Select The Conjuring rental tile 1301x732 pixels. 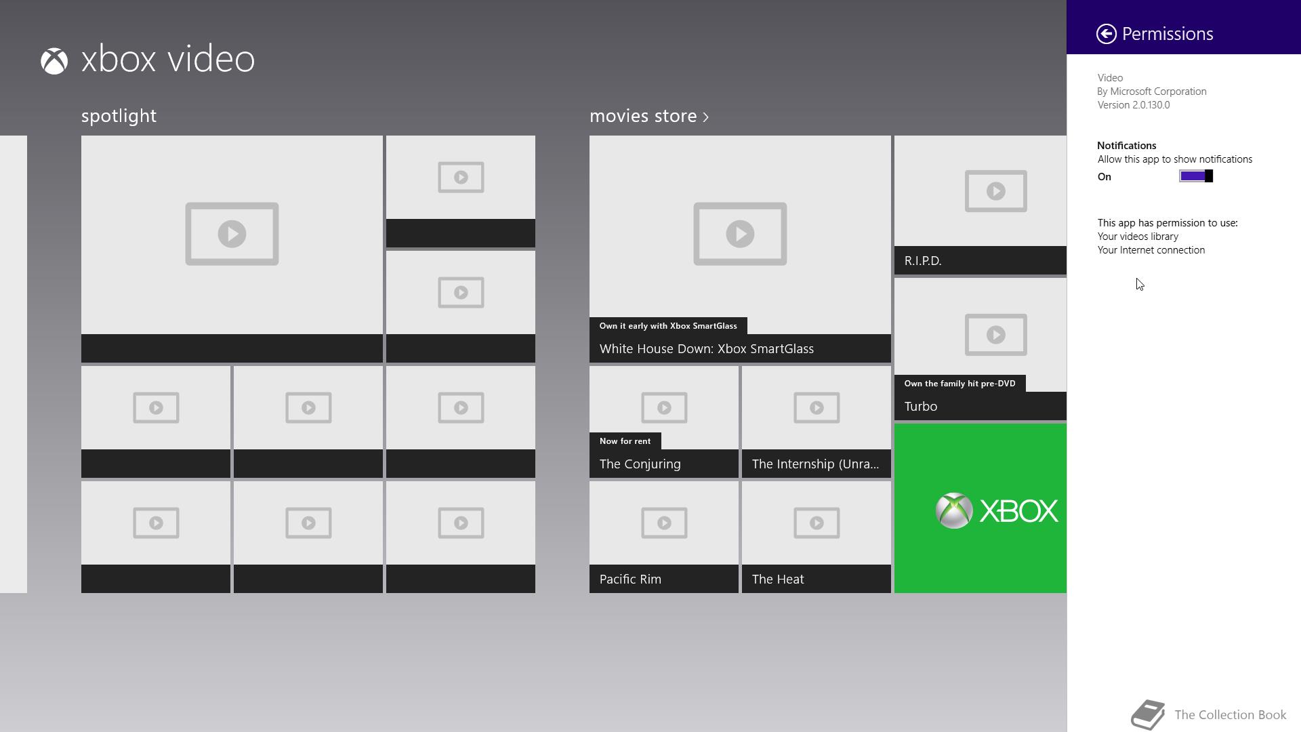click(664, 422)
